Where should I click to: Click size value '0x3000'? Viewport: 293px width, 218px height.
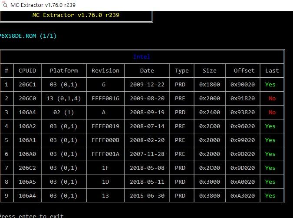click(x=210, y=182)
